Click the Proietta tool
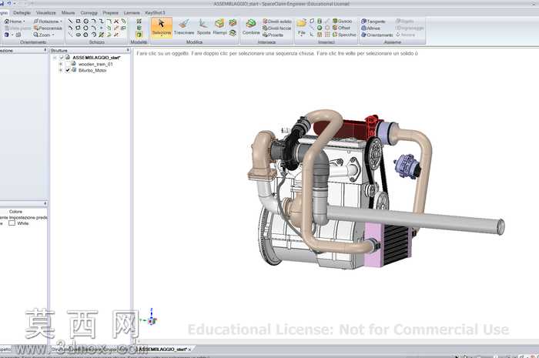Image resolution: width=539 pixels, height=358 pixels. (x=273, y=35)
